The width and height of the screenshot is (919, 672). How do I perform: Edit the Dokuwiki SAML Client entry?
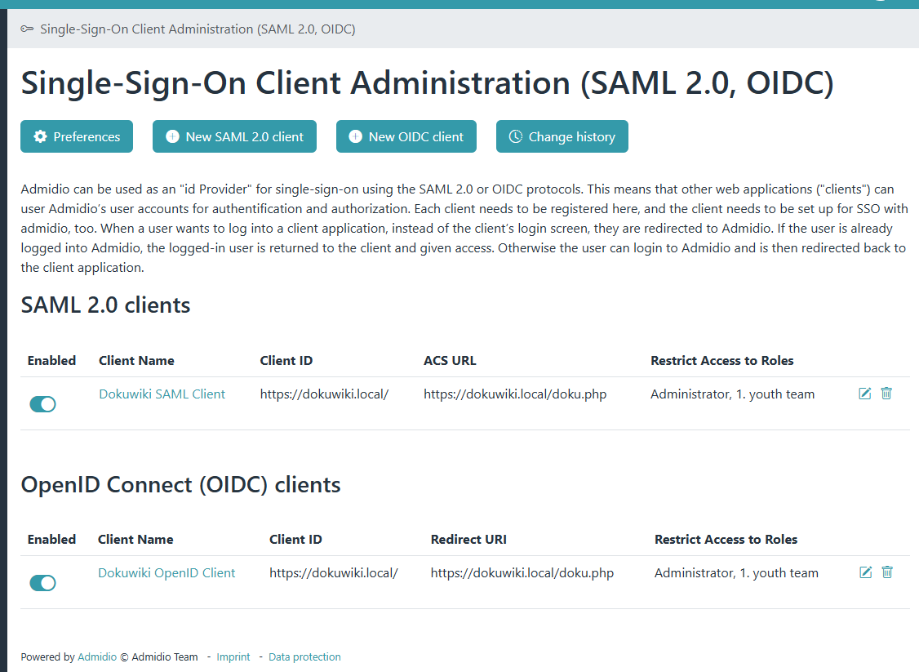(865, 394)
